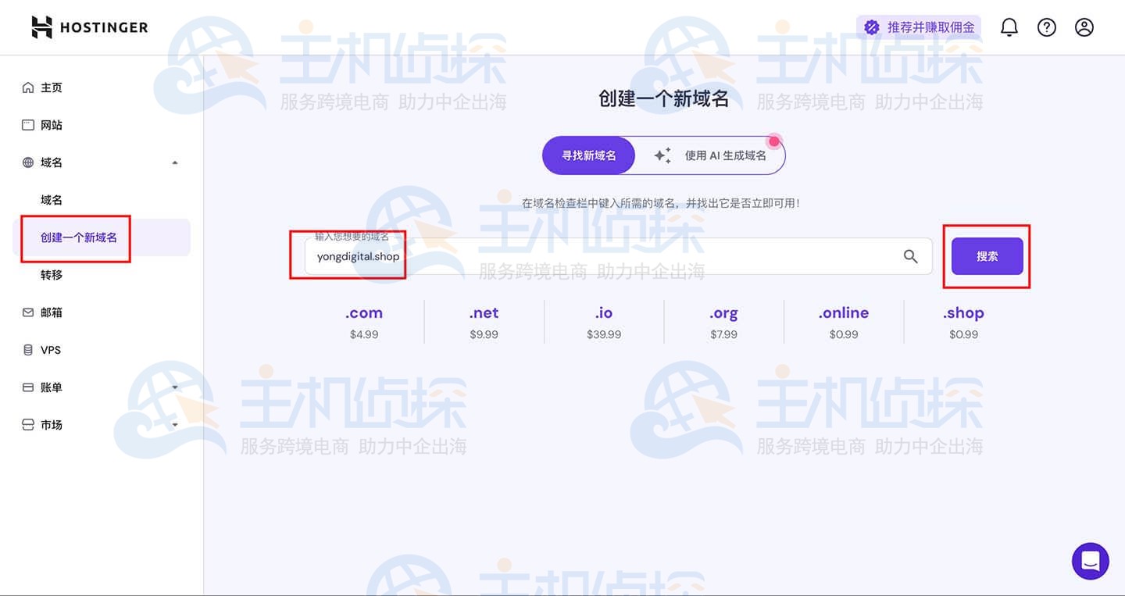The height and width of the screenshot is (596, 1125).
Task: Expand the 市场 sidebar section
Action: pyautogui.click(x=175, y=425)
